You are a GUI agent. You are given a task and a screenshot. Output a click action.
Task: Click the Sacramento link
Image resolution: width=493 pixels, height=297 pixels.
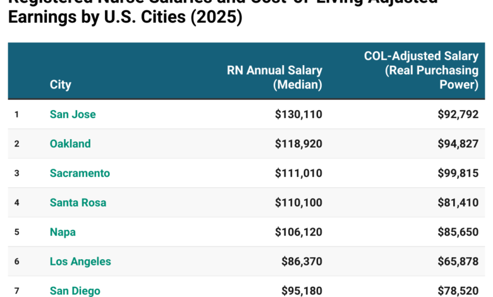click(80, 173)
